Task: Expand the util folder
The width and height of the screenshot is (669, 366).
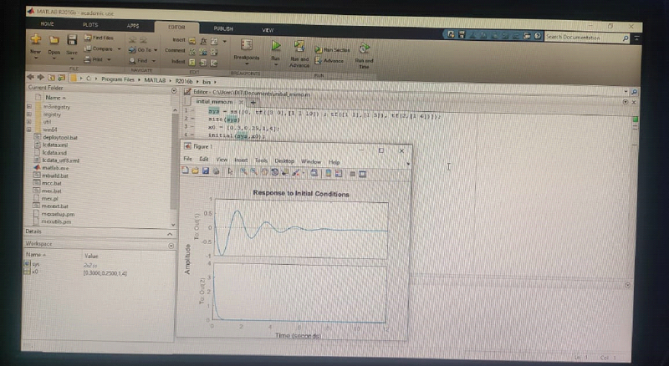Action: coord(29,121)
